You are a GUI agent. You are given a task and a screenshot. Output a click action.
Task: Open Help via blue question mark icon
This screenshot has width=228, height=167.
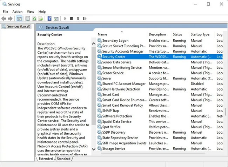[x=49, y=18]
